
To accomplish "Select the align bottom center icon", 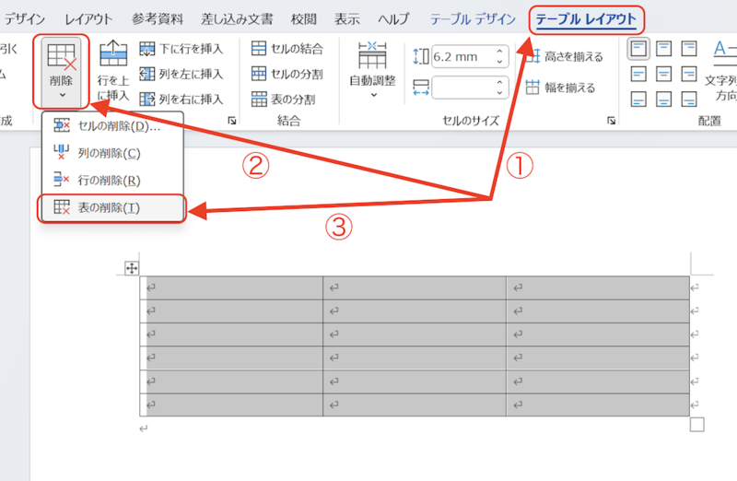I will click(x=663, y=100).
